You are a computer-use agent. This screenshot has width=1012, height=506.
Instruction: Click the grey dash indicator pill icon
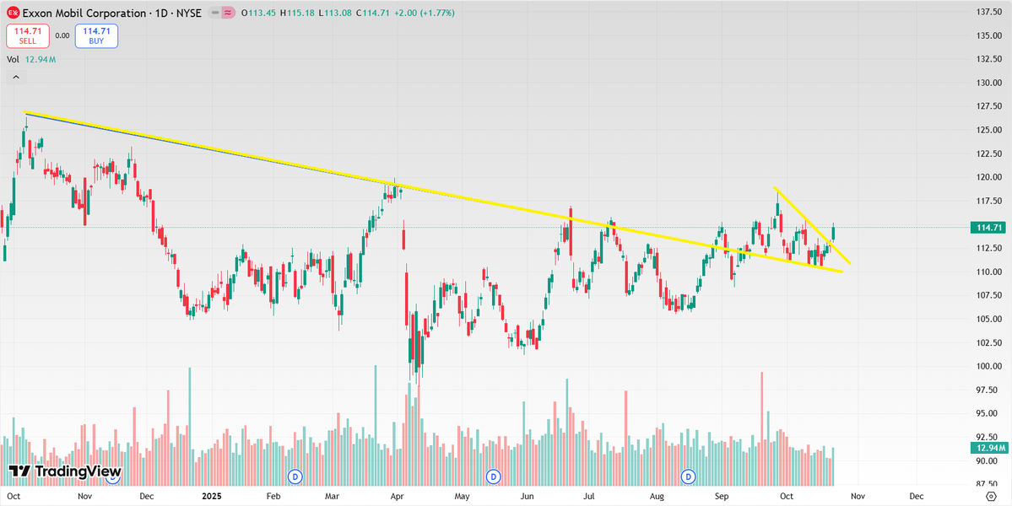pos(214,13)
